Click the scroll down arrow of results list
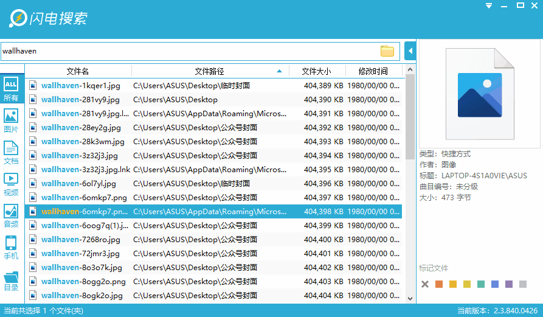Image resolution: width=543 pixels, height=317 pixels. (x=410, y=298)
